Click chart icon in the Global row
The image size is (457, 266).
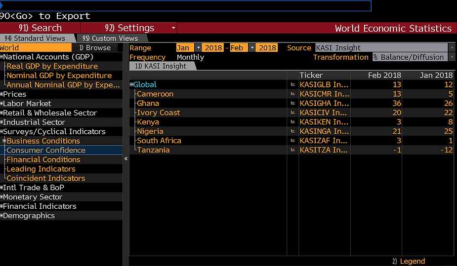(293, 84)
